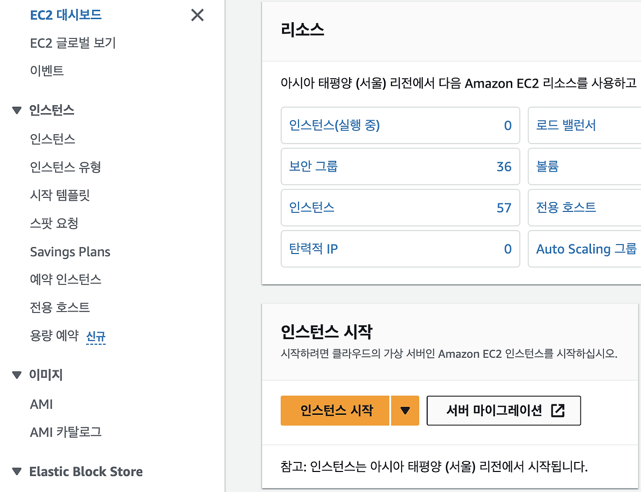Click the orange 인스턴스 시작 button
641x492 pixels.
335,411
